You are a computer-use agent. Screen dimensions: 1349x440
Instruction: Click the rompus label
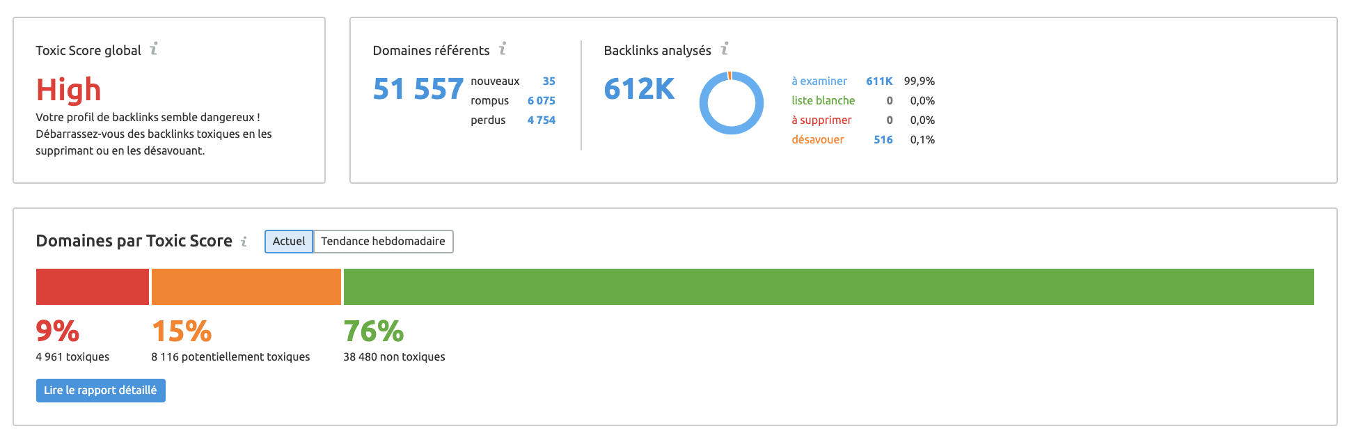click(x=490, y=101)
